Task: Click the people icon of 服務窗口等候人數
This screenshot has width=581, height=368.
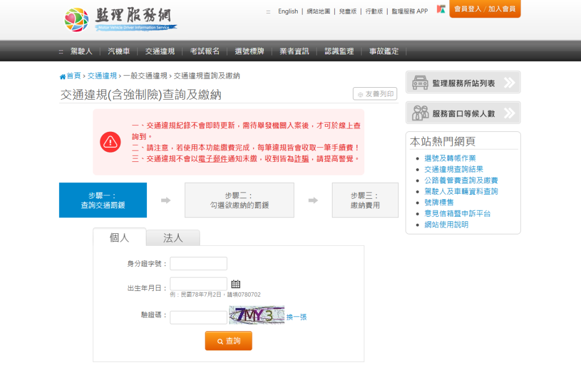Action: [x=420, y=113]
